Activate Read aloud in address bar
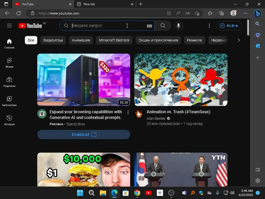The height and width of the screenshot is (199, 265). [178, 13]
